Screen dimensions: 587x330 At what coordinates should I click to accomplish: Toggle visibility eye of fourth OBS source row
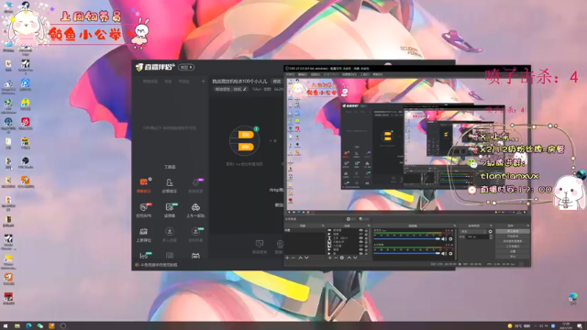[361, 242]
